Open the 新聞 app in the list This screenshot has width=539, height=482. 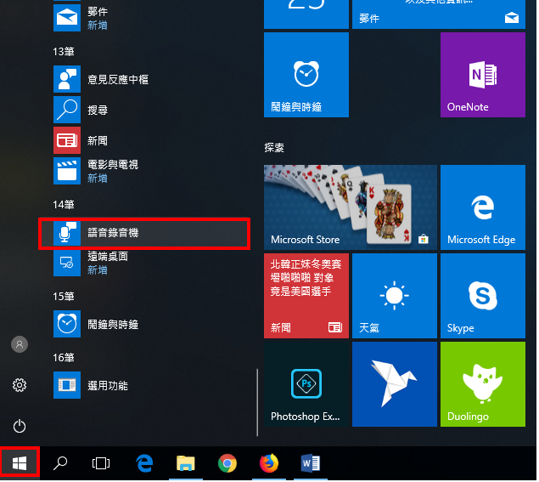(x=146, y=140)
